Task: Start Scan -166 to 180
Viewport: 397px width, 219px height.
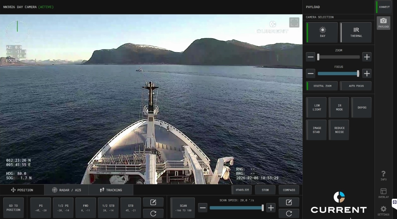Action: [x=183, y=208]
